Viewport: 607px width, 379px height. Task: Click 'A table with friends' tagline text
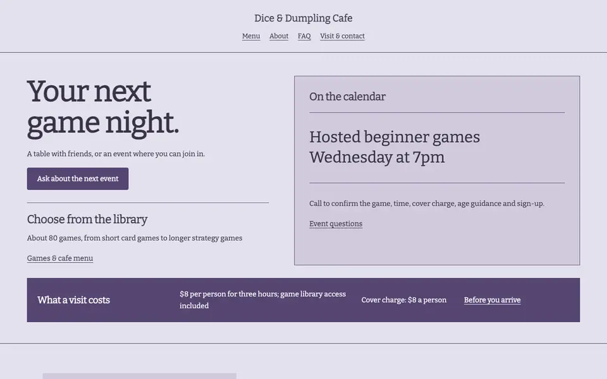116,153
